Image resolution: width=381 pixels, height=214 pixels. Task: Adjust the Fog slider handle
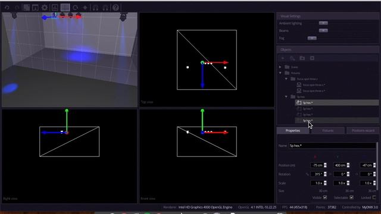[312, 38]
